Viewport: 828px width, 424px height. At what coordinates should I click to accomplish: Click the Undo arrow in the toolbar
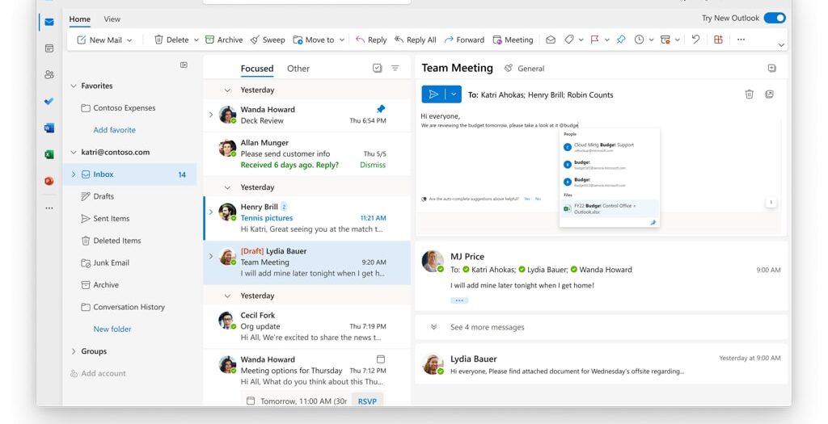click(x=695, y=40)
